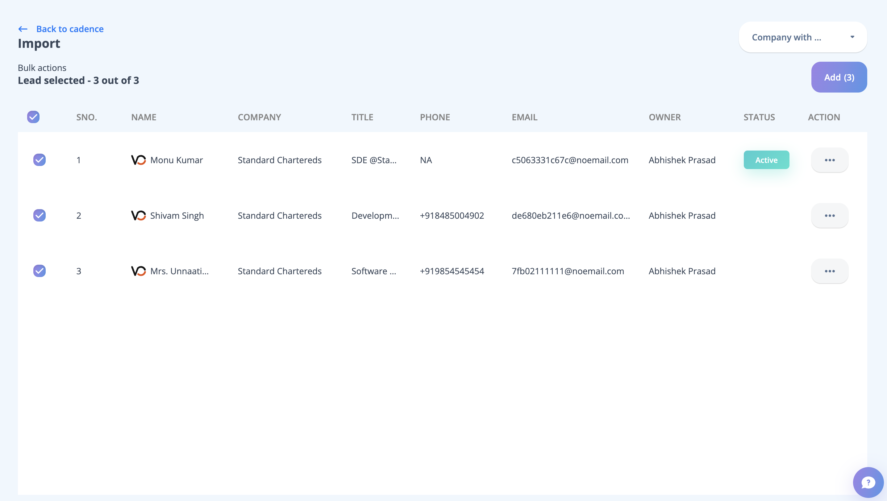Open three-dot action menu for row 3
Screen dimensions: 887x501
[x=830, y=271]
